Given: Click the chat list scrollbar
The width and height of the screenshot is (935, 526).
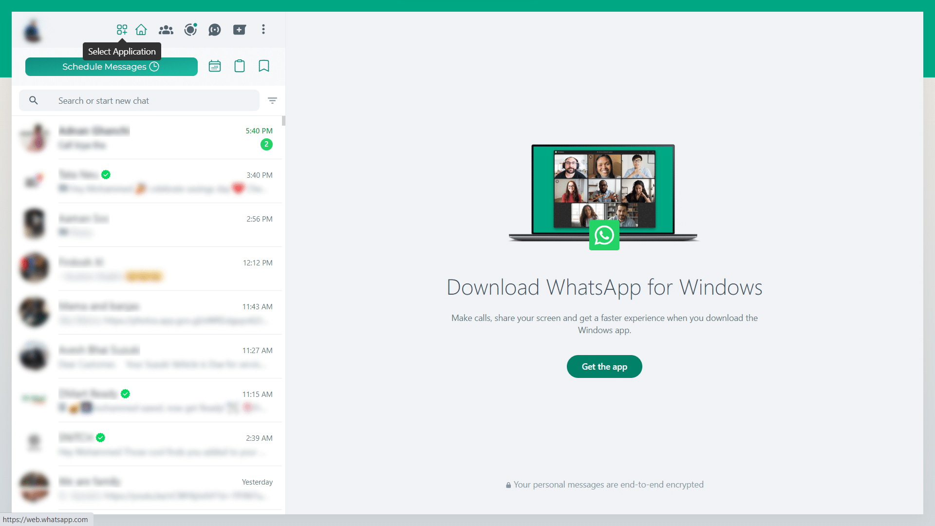Looking at the screenshot, I should pyautogui.click(x=283, y=121).
